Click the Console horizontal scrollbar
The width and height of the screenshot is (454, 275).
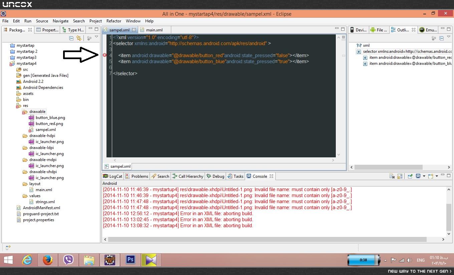coord(267,239)
